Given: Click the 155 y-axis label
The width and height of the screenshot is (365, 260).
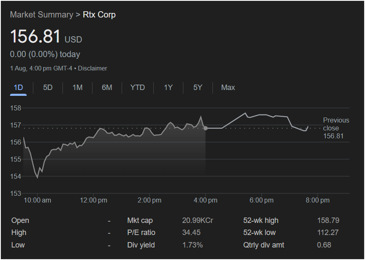Looking at the screenshot, I should tap(15, 160).
